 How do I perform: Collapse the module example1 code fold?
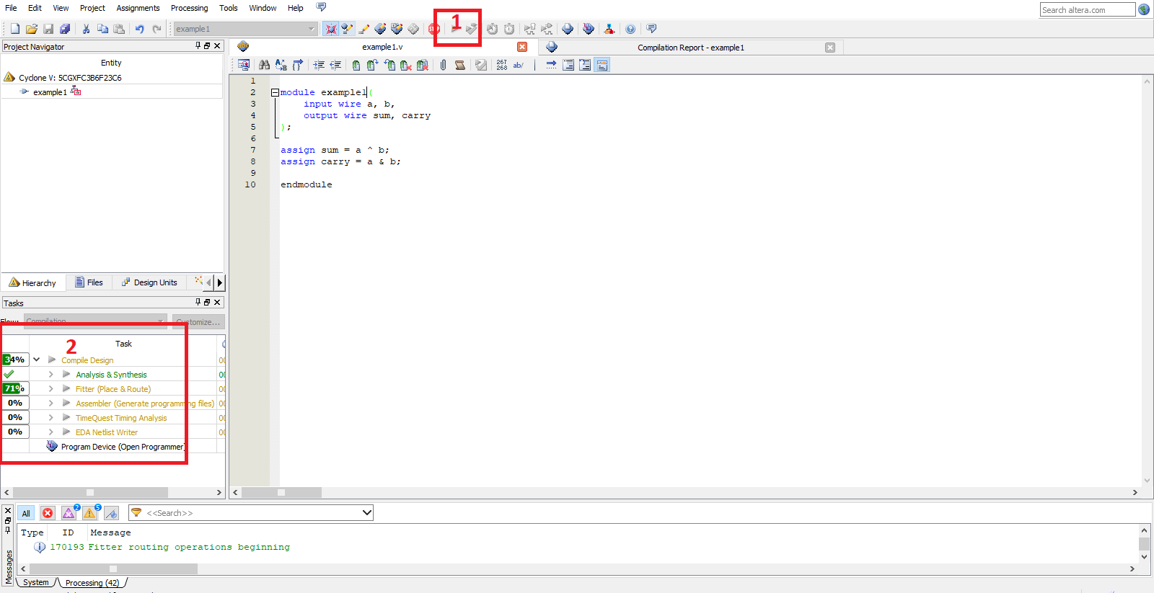275,92
